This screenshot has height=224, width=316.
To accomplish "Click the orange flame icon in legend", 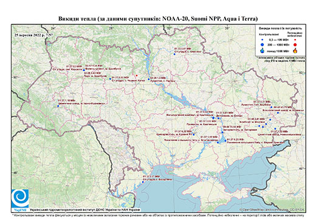I will point(295,51).
